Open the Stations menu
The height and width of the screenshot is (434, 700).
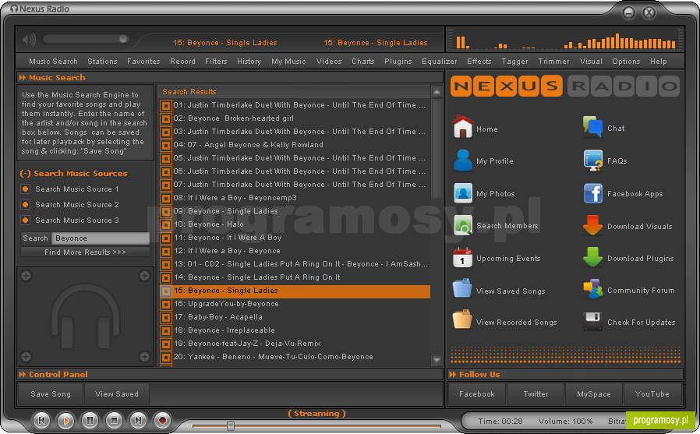click(x=102, y=62)
